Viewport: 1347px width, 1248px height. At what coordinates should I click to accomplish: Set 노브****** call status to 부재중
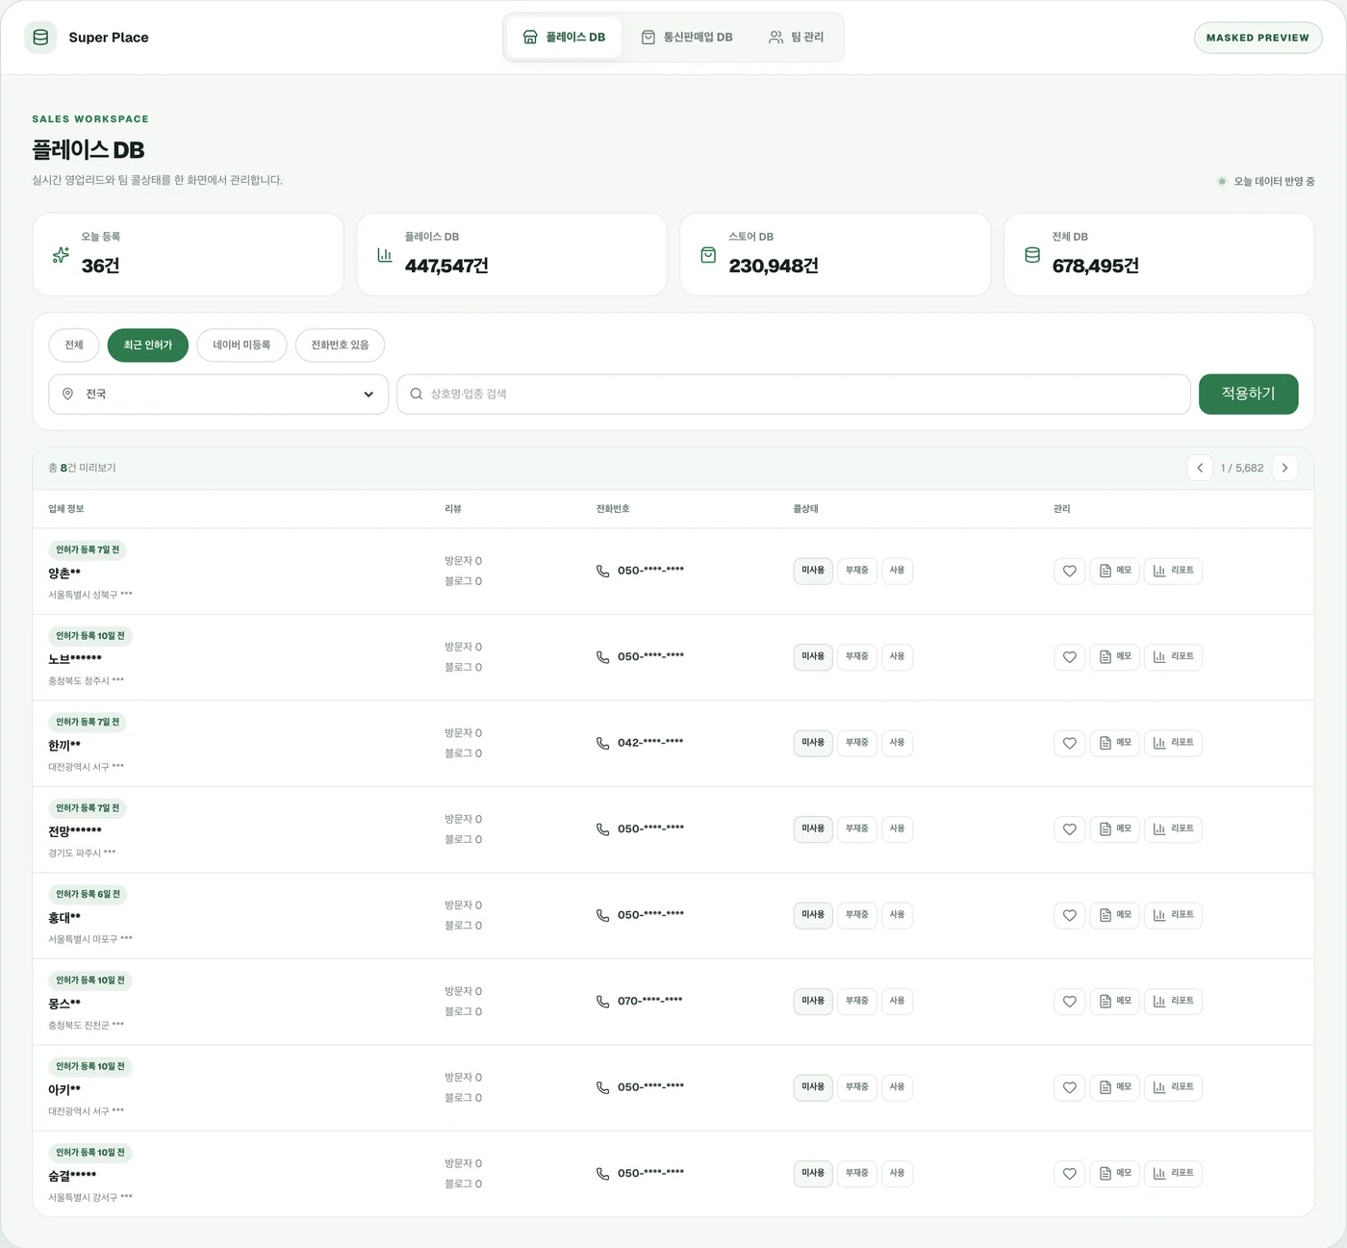coord(857,656)
